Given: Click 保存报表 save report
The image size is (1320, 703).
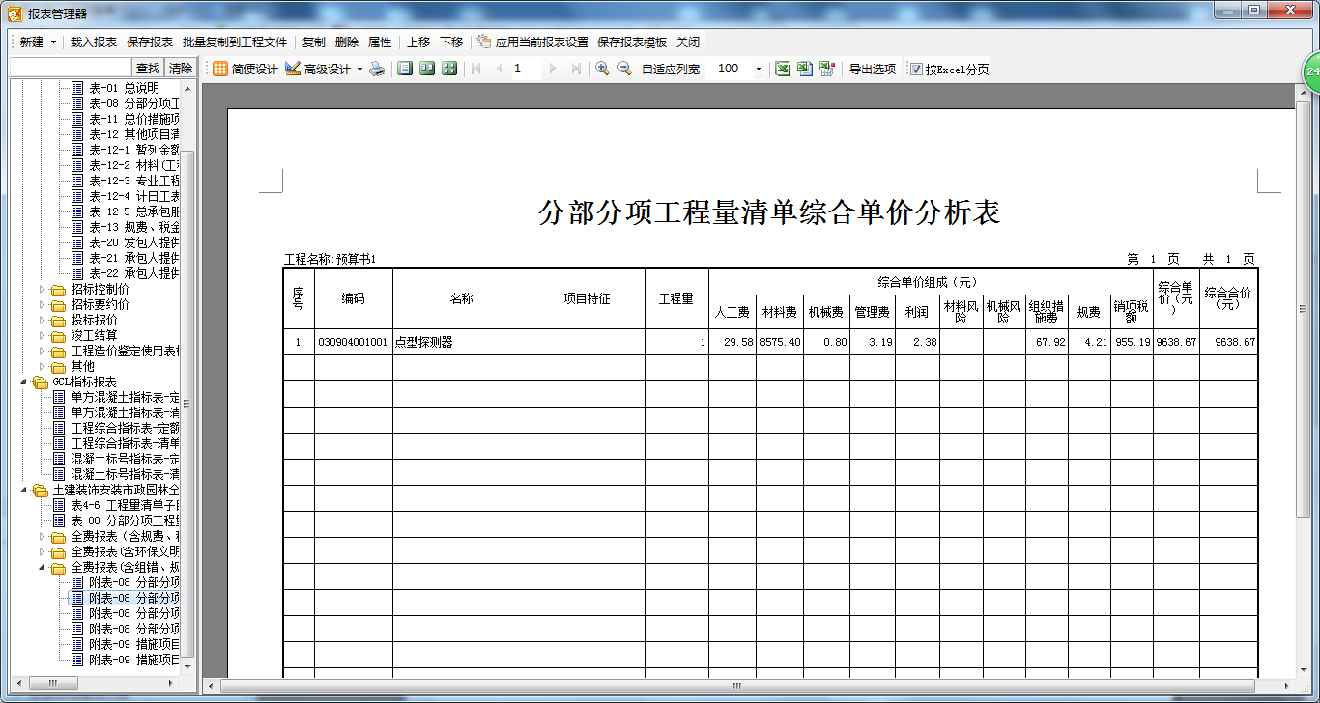Looking at the screenshot, I should 150,42.
